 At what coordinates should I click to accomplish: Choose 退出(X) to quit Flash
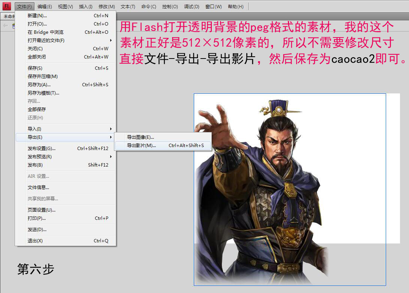(66, 241)
